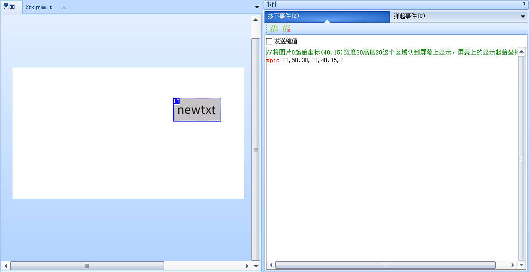This screenshot has width=530, height=272.
Task: Select the 按下事件(2) tab
Action: 284,16
